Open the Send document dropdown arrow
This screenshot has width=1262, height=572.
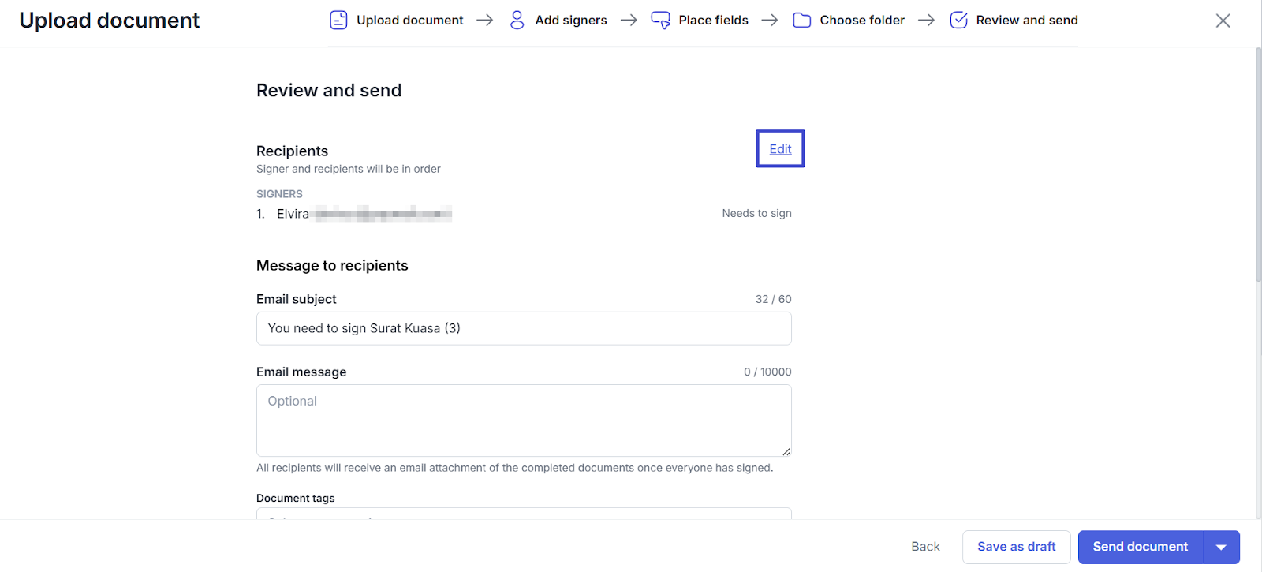point(1221,547)
